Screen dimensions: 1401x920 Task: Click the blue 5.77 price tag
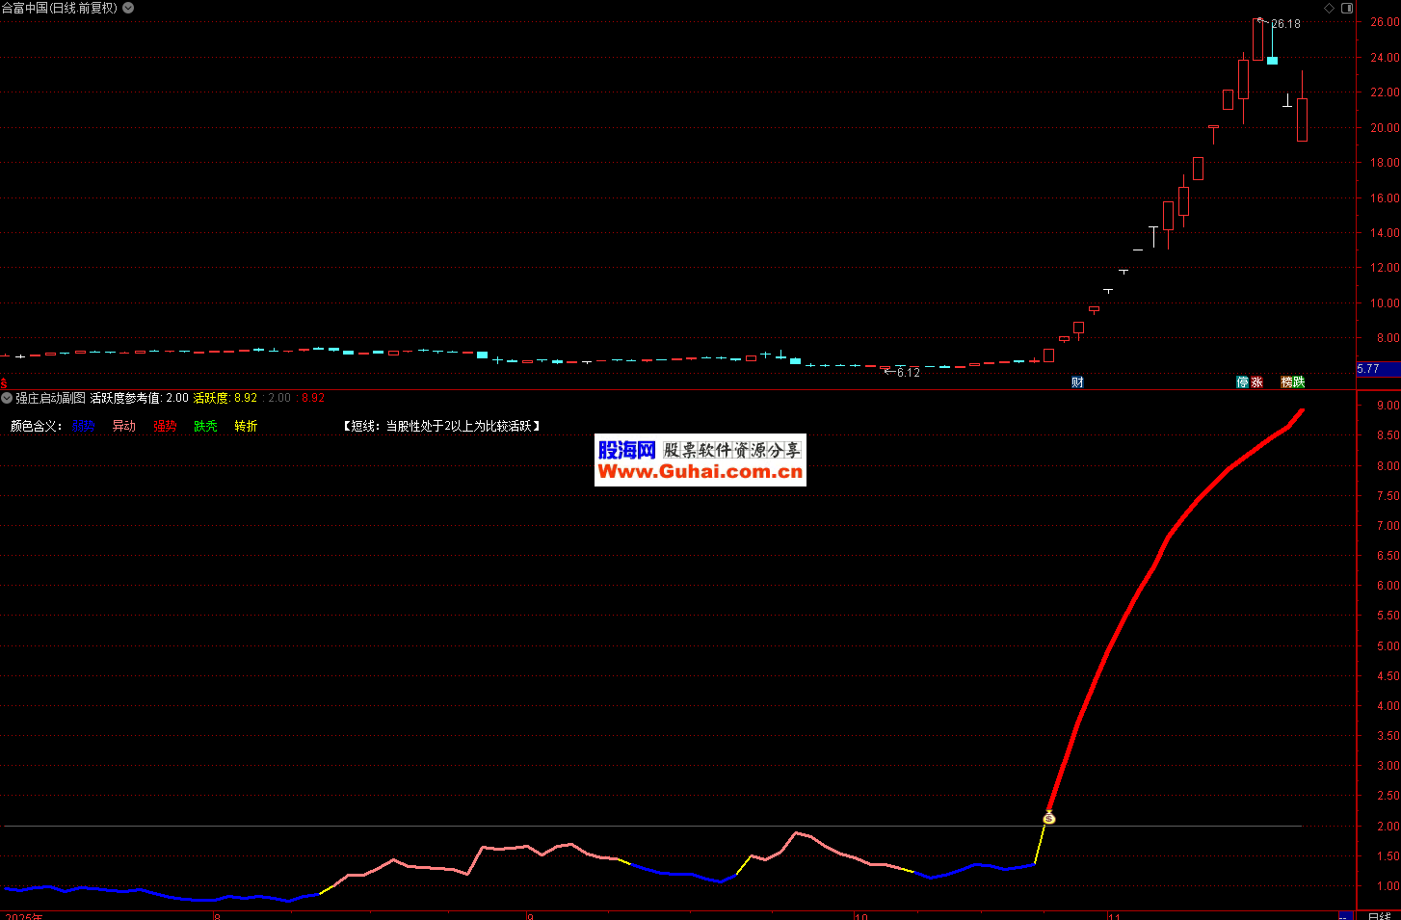(1368, 369)
